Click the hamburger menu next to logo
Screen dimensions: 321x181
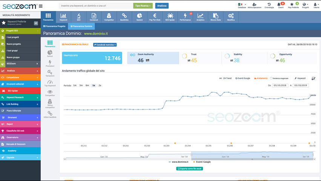tap(41, 6)
